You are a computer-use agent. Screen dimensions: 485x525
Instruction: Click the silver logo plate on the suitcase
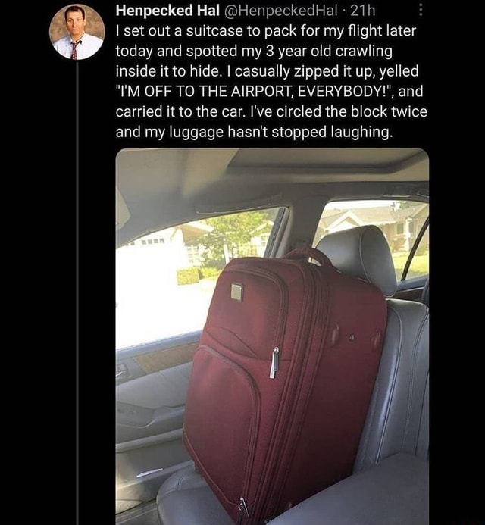236,292
